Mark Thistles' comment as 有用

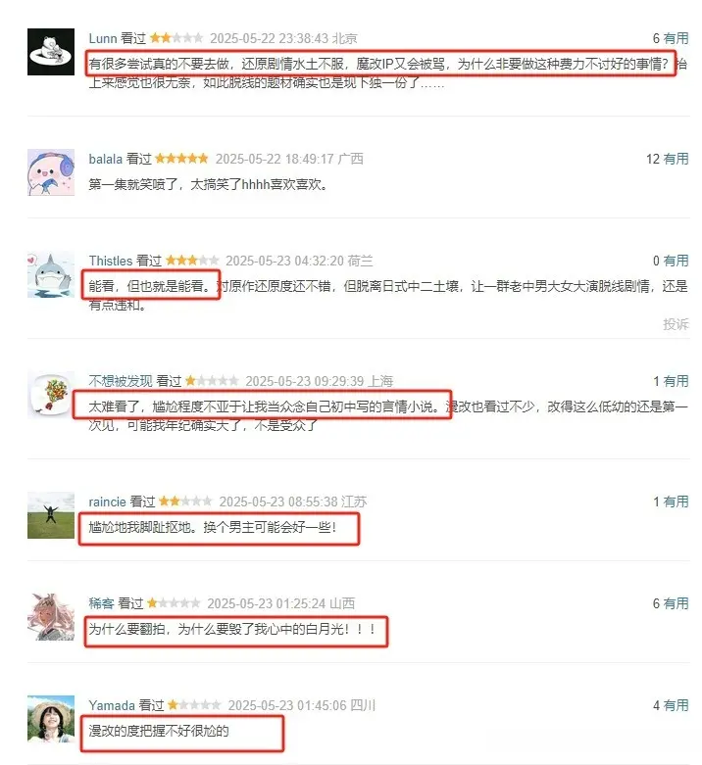click(x=677, y=261)
